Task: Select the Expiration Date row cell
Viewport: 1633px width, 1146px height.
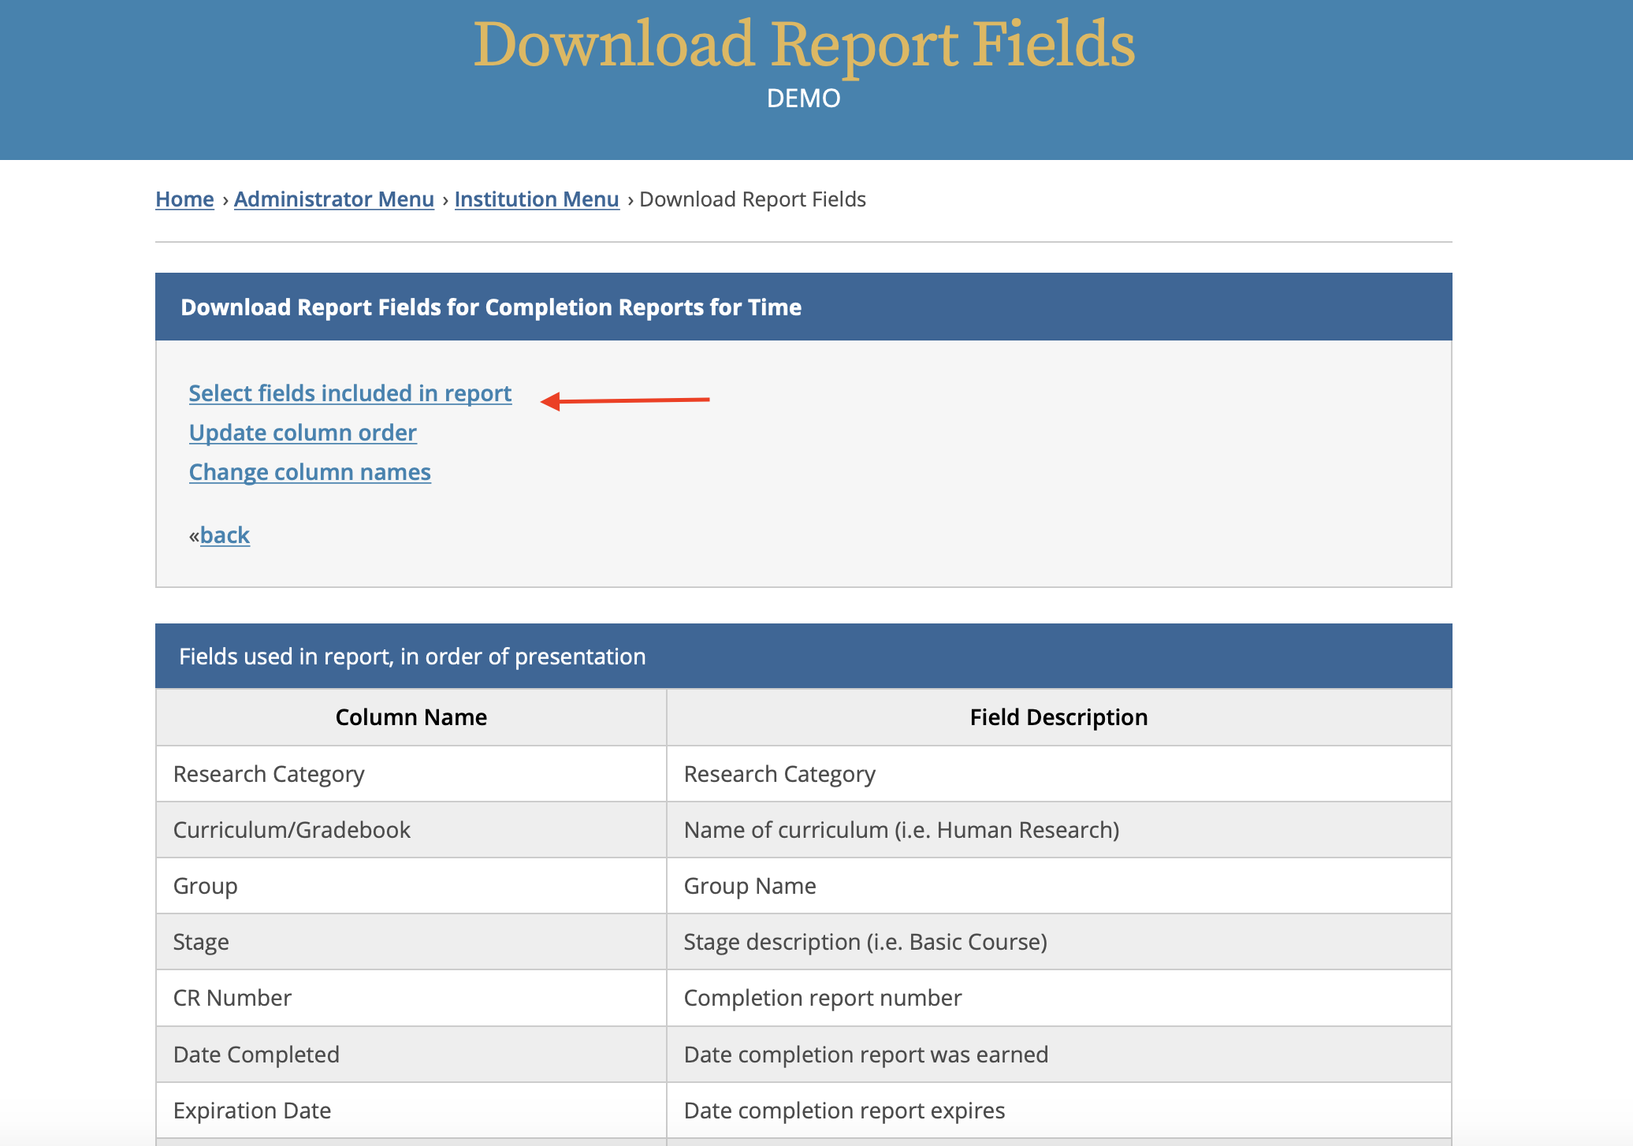Action: click(411, 1111)
